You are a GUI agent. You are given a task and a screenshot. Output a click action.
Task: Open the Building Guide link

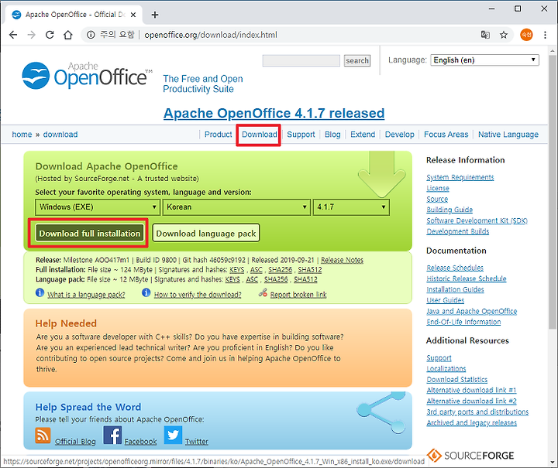click(449, 210)
